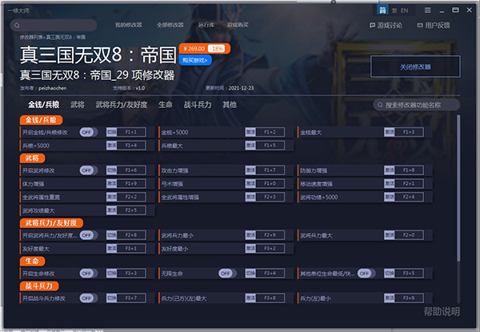The image size is (480, 332).
Task: Click the 购买游戏 button
Action: [195, 60]
